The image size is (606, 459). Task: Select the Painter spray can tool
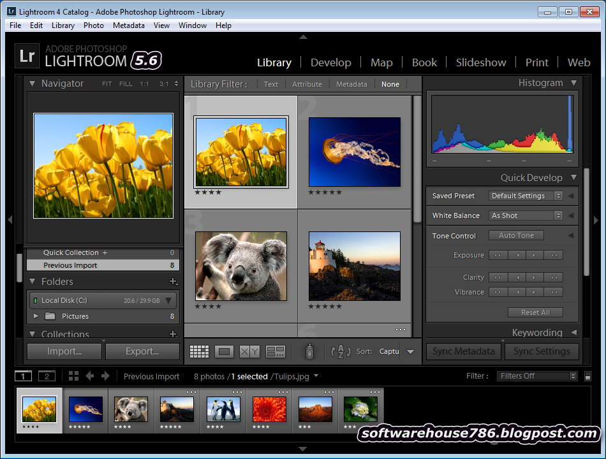coord(309,351)
